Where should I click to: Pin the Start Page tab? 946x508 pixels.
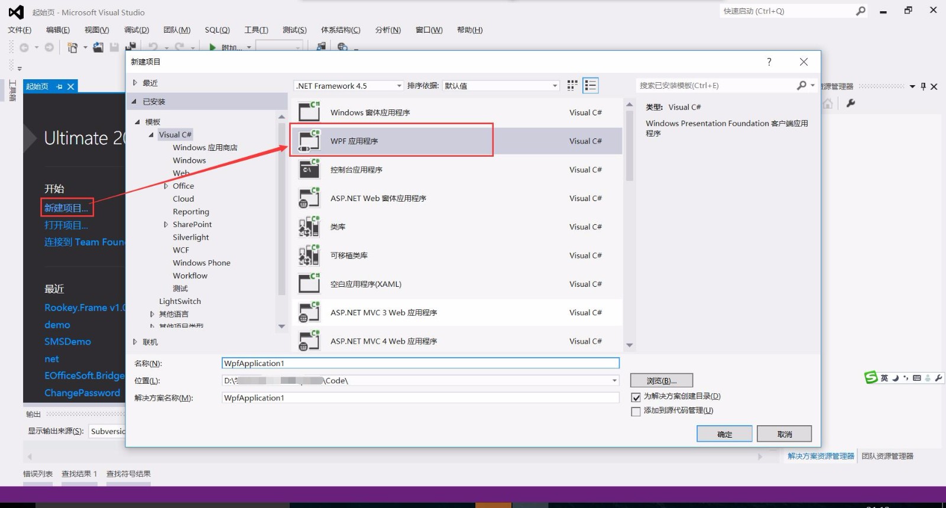click(x=59, y=86)
